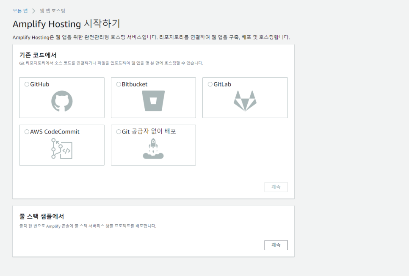Viewport: 409px width, 276px height.
Task: Select the GitLab radio button
Action: pos(210,84)
